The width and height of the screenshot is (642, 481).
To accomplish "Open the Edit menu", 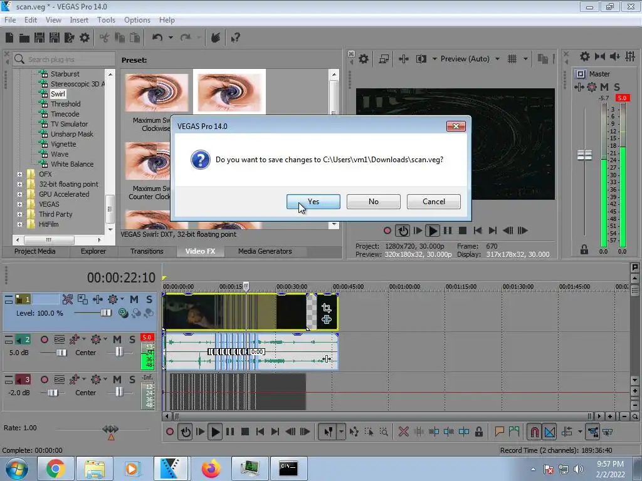I will (31, 19).
